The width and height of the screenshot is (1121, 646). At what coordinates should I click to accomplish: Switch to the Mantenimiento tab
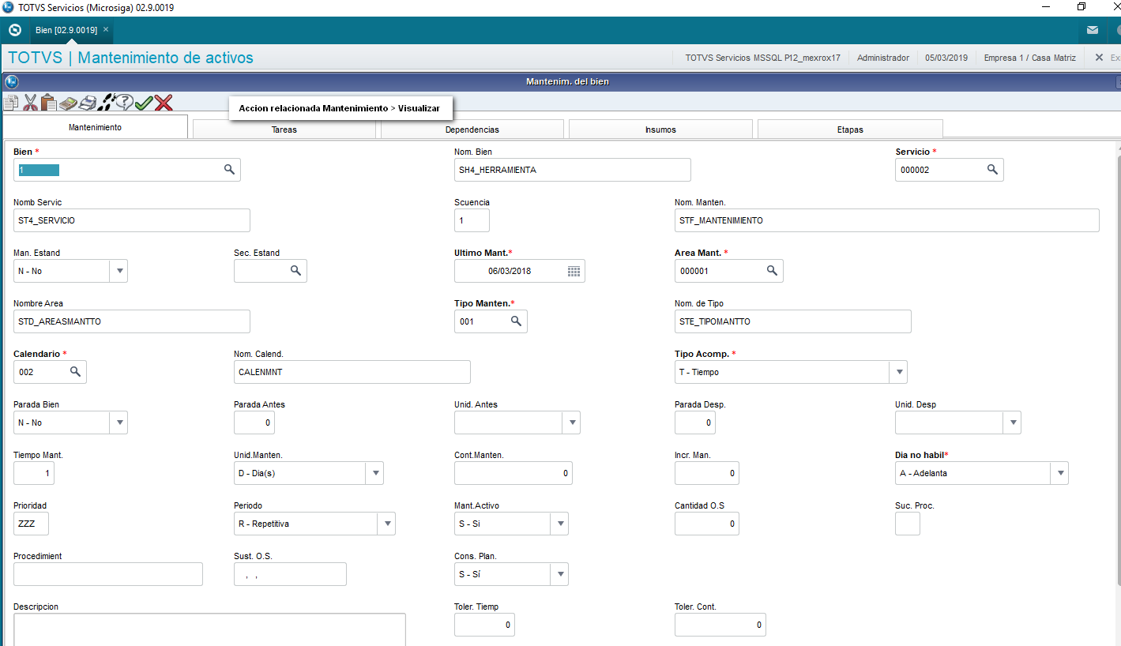click(x=95, y=127)
